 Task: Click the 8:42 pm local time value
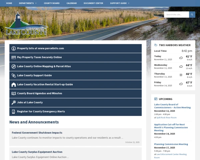click(187, 51)
